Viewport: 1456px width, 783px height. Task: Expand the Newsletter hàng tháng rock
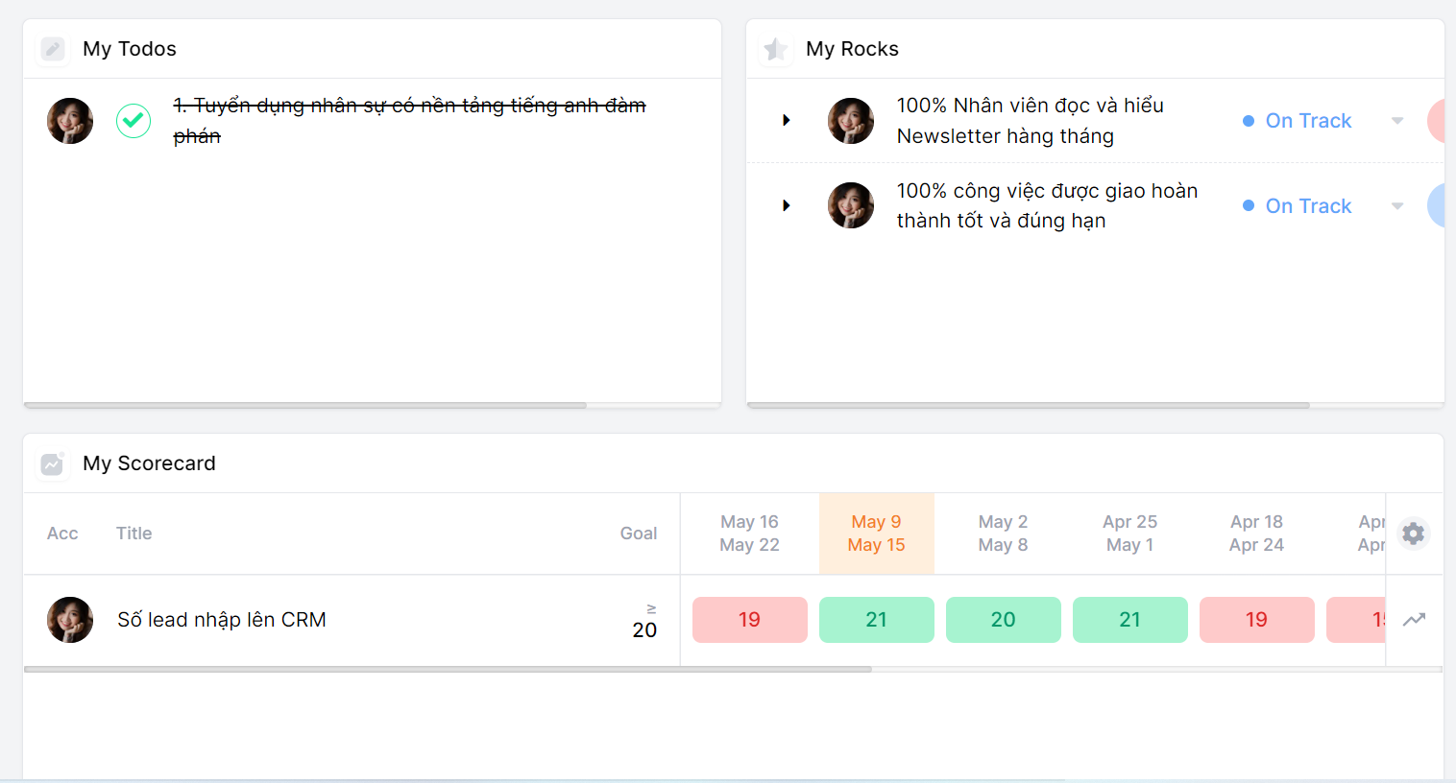coord(787,121)
